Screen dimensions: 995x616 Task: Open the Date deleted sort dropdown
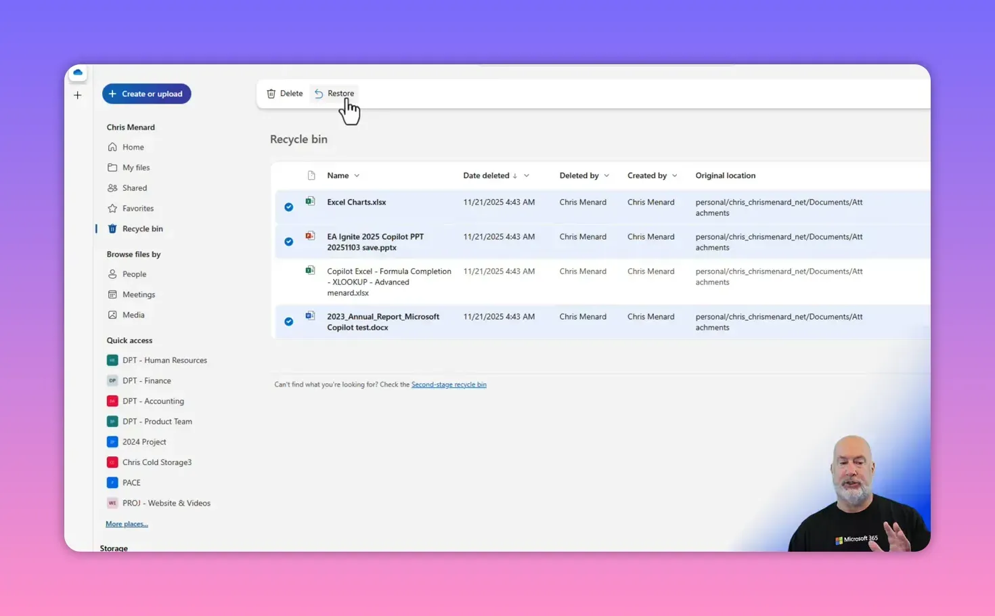527,175
